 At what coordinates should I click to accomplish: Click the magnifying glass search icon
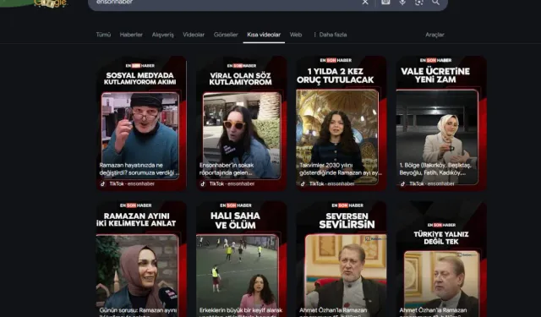click(x=436, y=3)
